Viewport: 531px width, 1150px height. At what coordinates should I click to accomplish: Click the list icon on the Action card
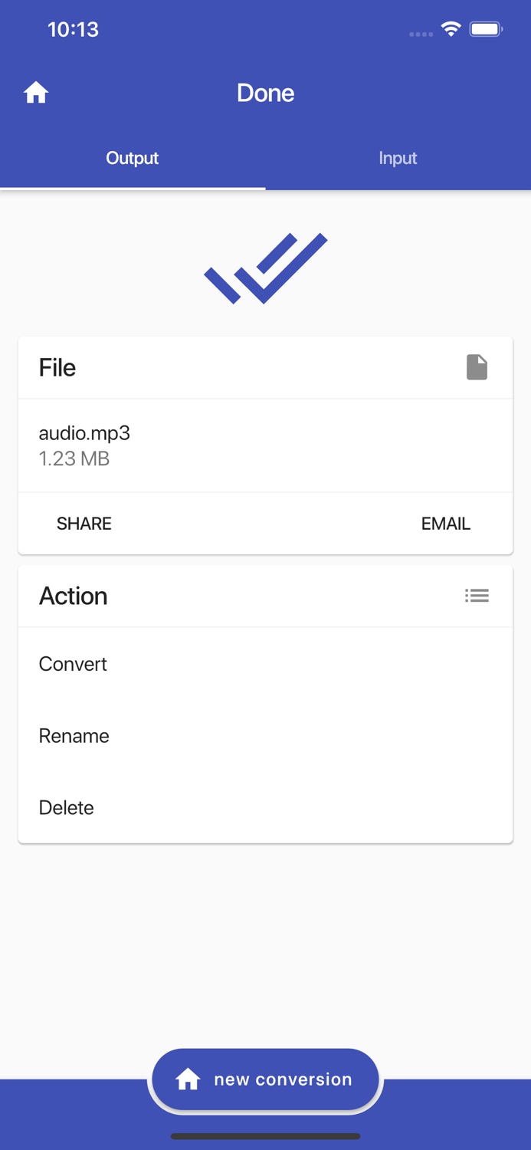point(477,596)
